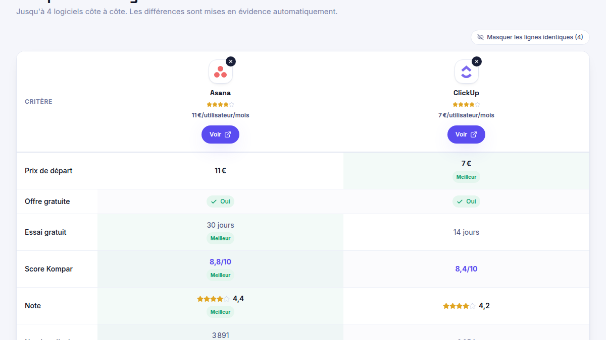Click Asana's Oui free offer badge
This screenshot has width=606, height=340.
click(220, 201)
